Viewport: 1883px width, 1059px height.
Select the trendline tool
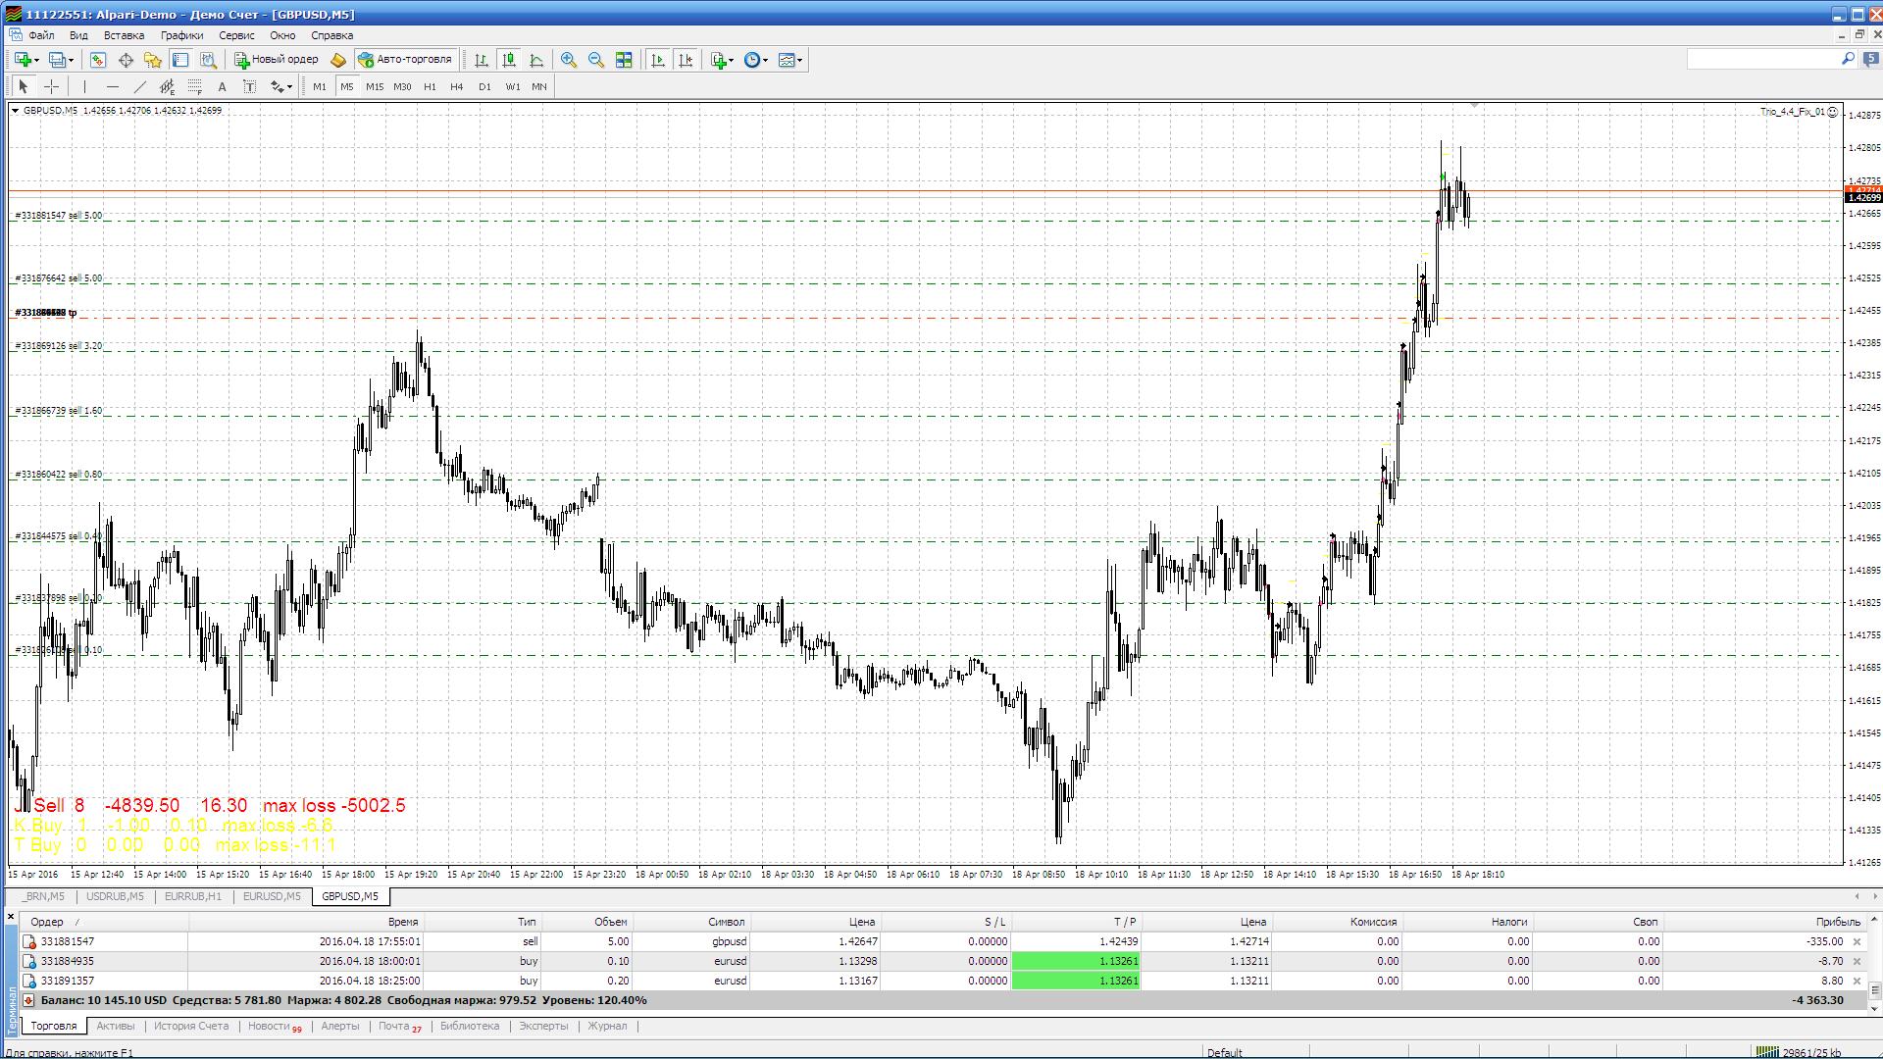140,86
